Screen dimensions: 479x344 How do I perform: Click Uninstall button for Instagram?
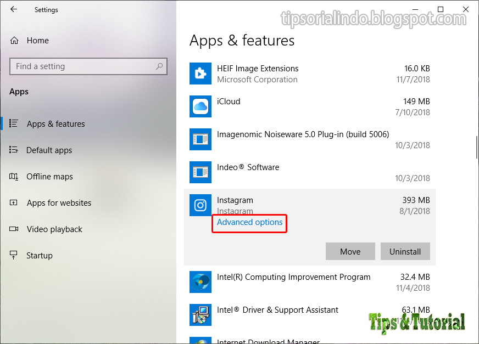click(x=405, y=251)
